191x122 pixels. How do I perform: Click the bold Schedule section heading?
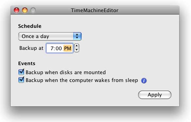click(30, 26)
